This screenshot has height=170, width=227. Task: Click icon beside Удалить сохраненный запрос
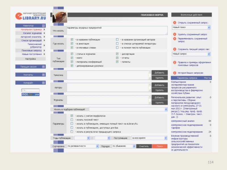(x=175, y=34)
